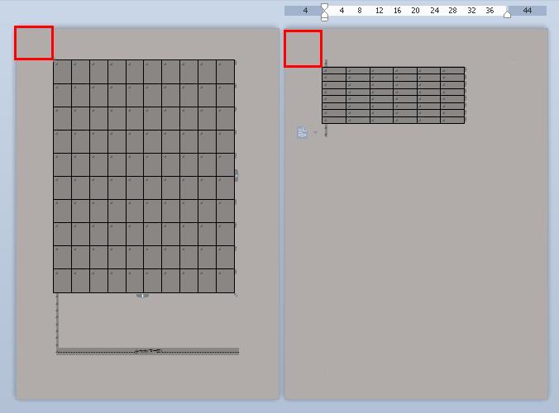The width and height of the screenshot is (559, 413).
Task: Click the dotted section break line on the left page
Action: click(147, 352)
